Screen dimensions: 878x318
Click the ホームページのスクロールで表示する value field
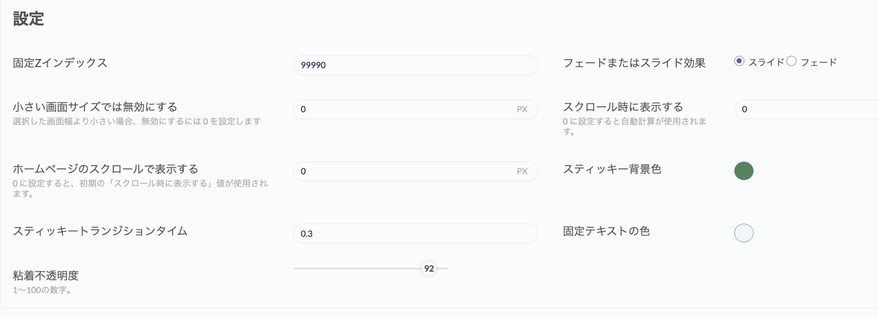pos(415,171)
